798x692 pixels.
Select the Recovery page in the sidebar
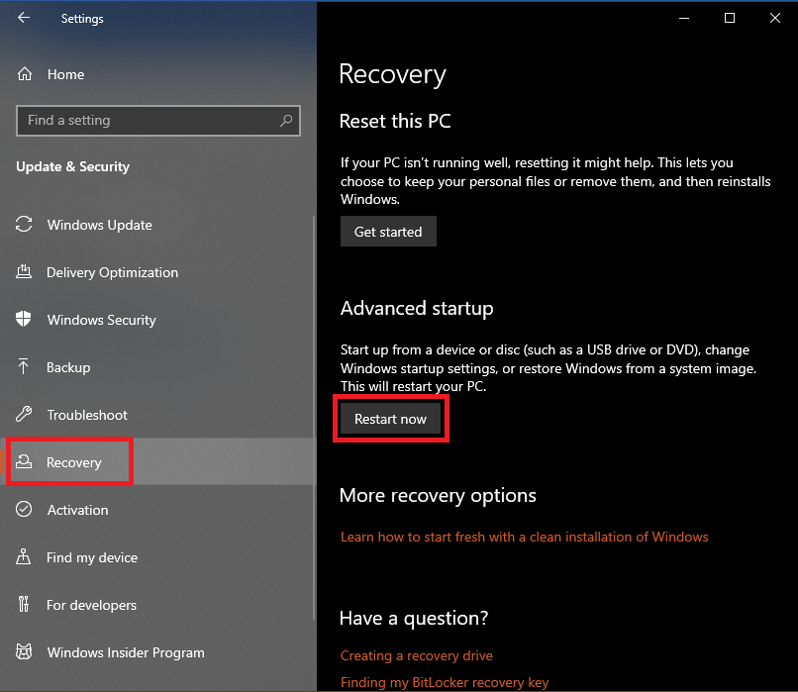74,461
